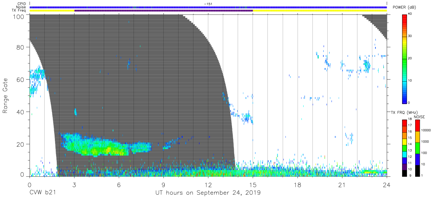Click the TX FRQ color scale bar

(x=405, y=147)
